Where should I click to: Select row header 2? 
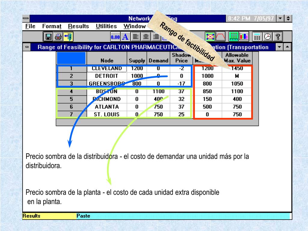tap(71, 76)
